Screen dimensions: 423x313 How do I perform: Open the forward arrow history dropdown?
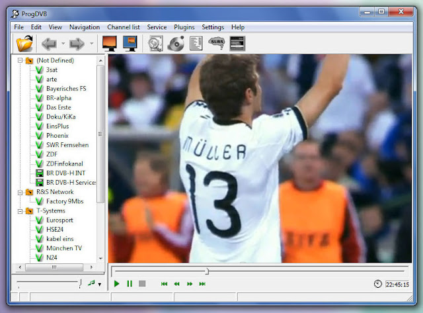(x=92, y=44)
